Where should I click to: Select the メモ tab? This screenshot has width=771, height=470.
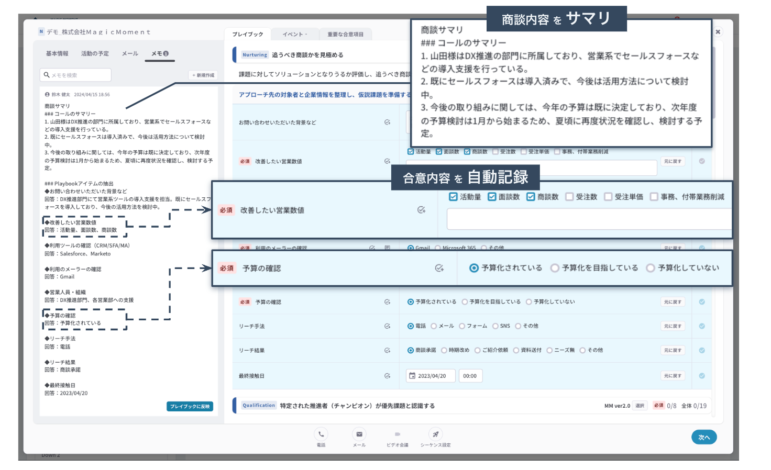click(x=160, y=53)
